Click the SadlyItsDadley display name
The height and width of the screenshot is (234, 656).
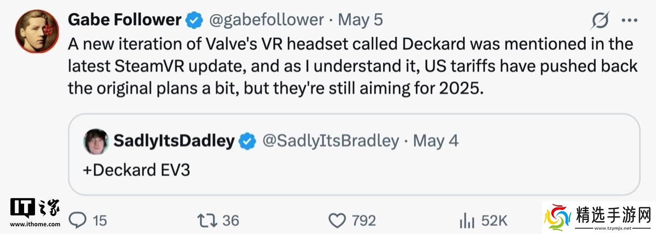click(x=174, y=141)
